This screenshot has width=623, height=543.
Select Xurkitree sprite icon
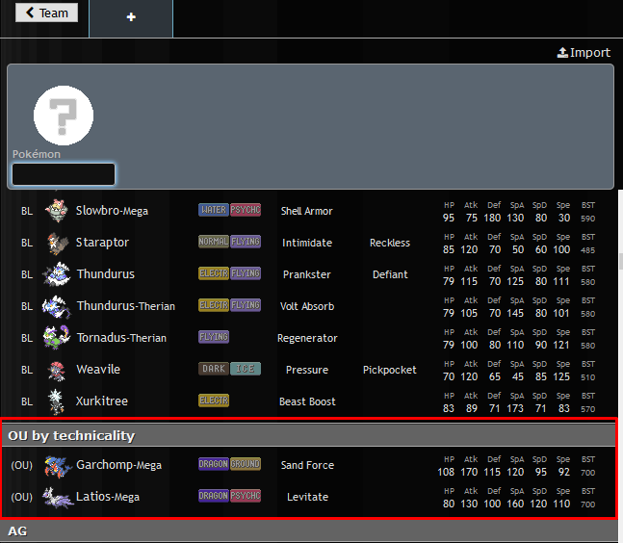pyautogui.click(x=57, y=401)
